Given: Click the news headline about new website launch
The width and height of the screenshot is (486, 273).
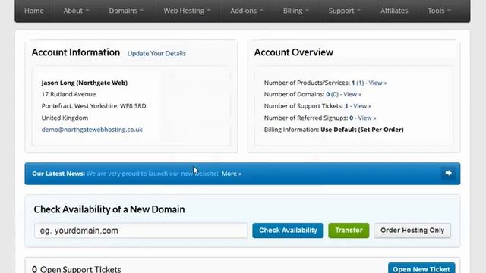Looking at the screenshot, I should tap(153, 174).
